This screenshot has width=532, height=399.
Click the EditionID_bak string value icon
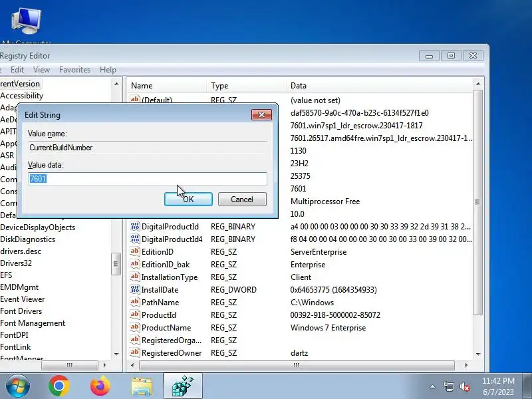pos(135,264)
